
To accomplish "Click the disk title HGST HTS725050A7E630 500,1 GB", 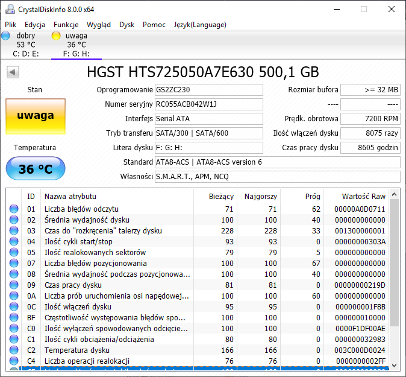I will (x=203, y=72).
